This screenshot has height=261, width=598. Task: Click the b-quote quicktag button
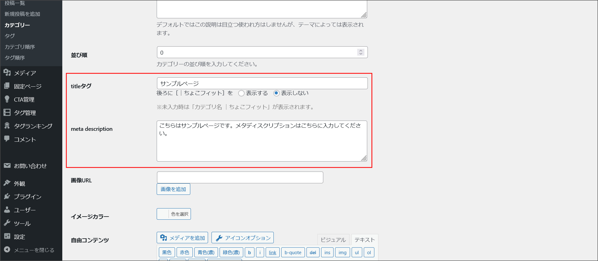(x=293, y=252)
